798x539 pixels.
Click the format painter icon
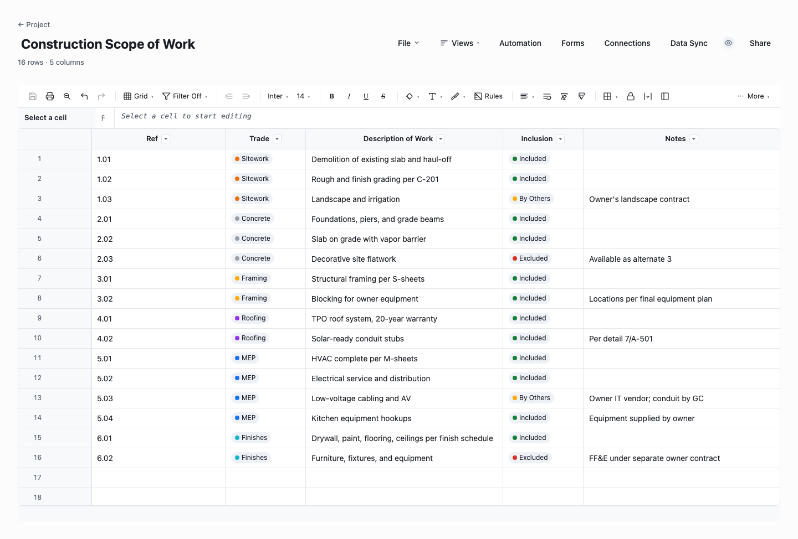point(581,96)
